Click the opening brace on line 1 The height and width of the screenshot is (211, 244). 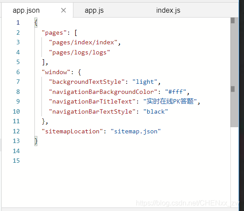point(36,23)
